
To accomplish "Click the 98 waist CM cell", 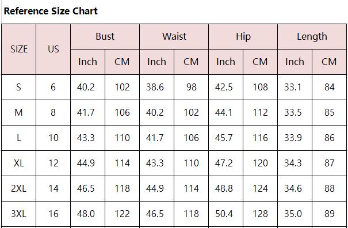I will point(191,87).
